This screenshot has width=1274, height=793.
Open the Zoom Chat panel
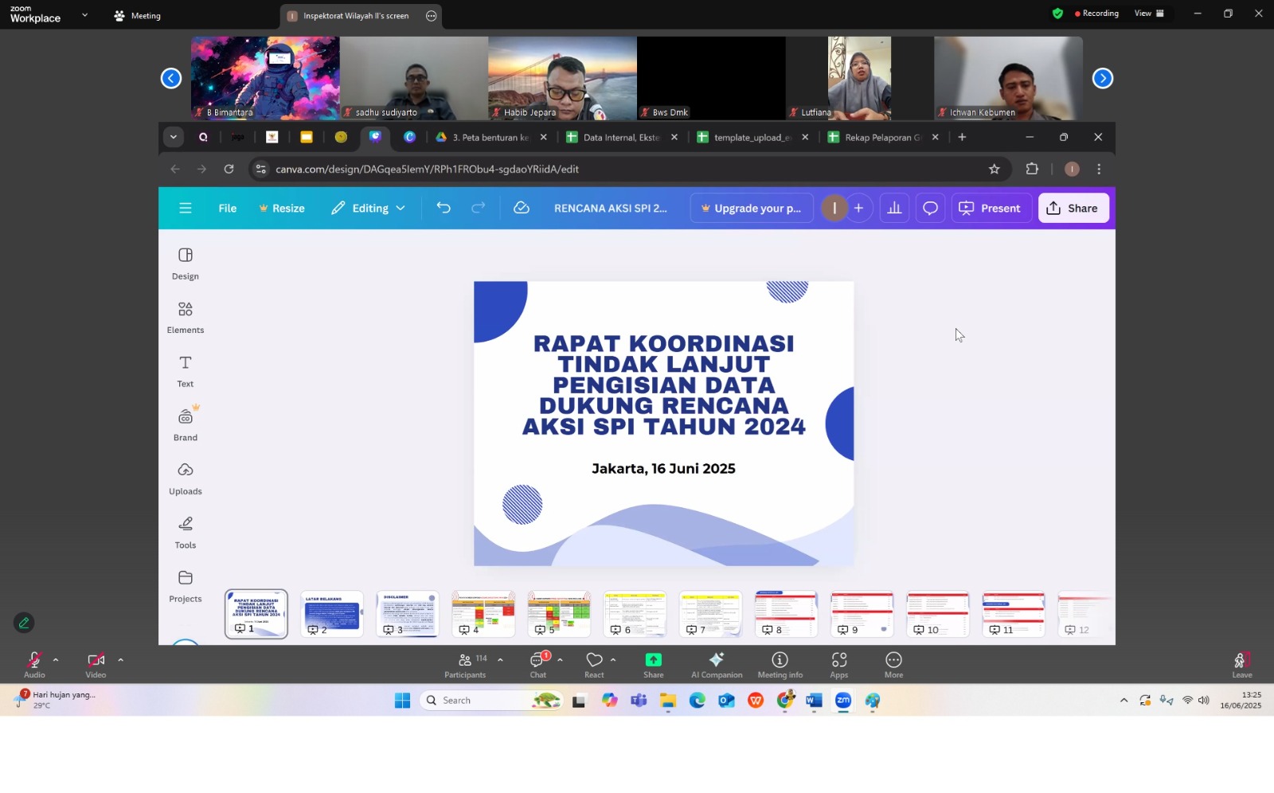click(x=538, y=662)
